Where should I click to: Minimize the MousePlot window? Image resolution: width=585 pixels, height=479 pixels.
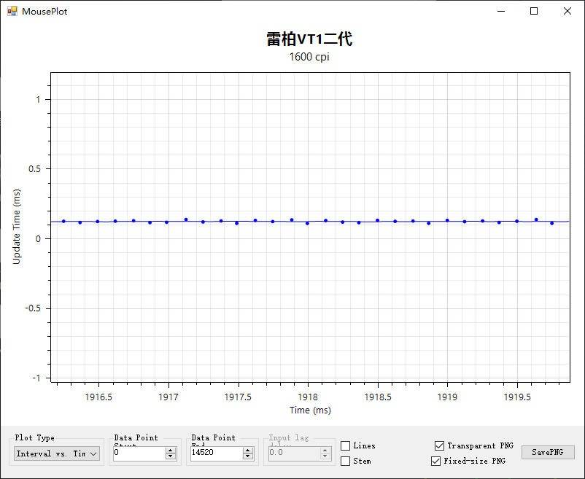[x=501, y=11]
